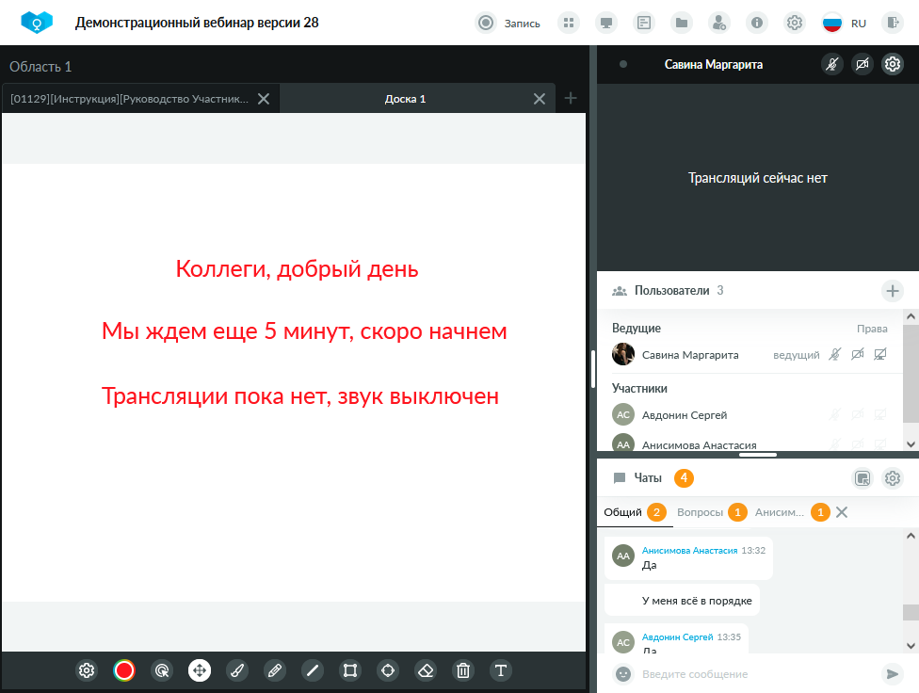Select the ellipse shape tool
The height and width of the screenshot is (693, 919).
387,670
